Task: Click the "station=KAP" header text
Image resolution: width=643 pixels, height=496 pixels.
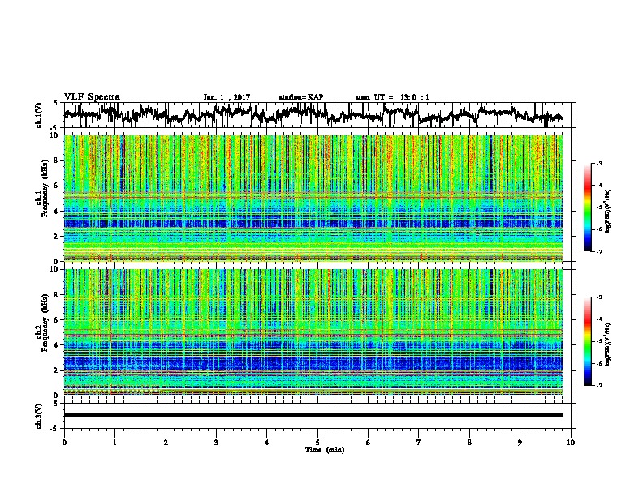Action: [301, 97]
